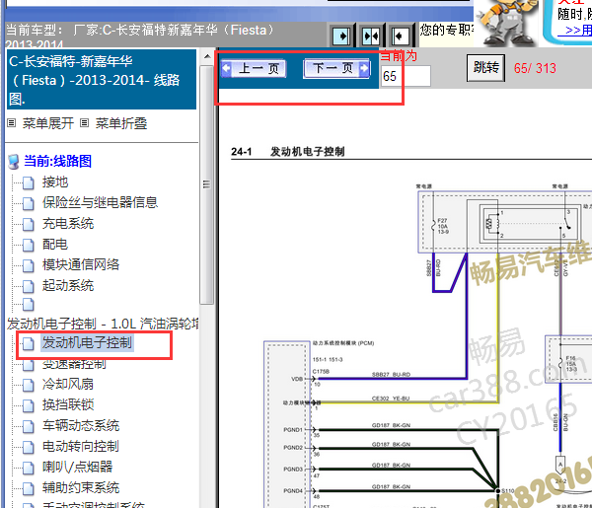The width and height of the screenshot is (592, 508).
Task: Click the computer icon beside 当前:线路图
Action: 14,162
